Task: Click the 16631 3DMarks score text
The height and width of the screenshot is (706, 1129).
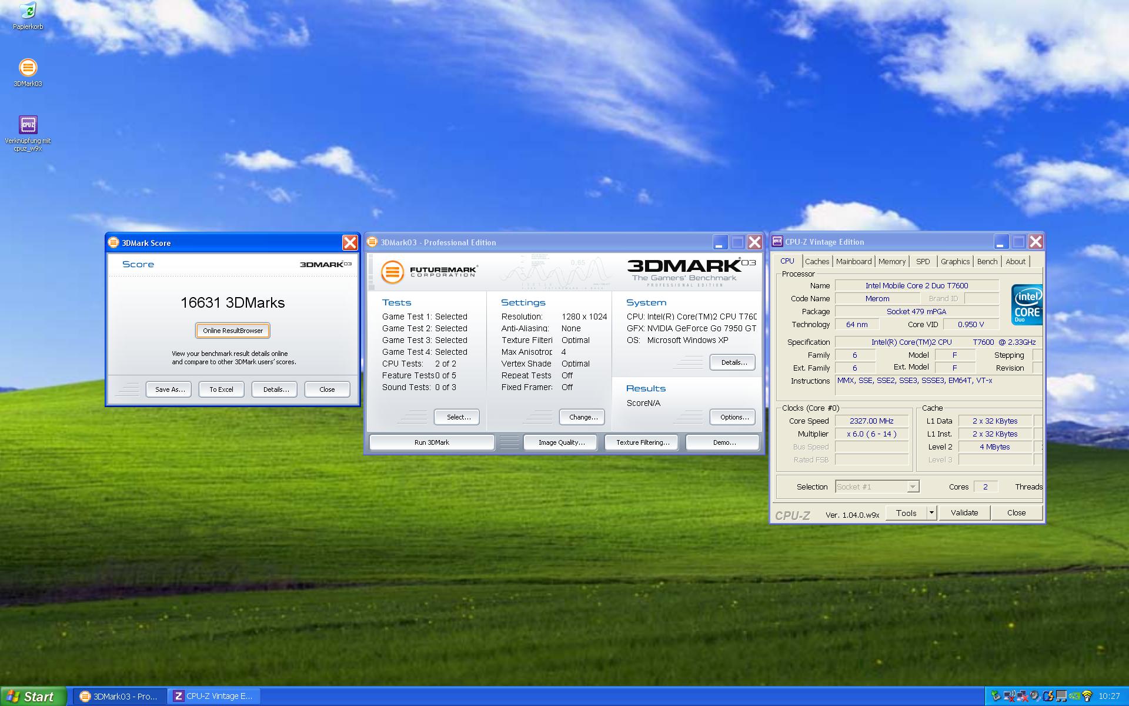Action: coord(233,303)
